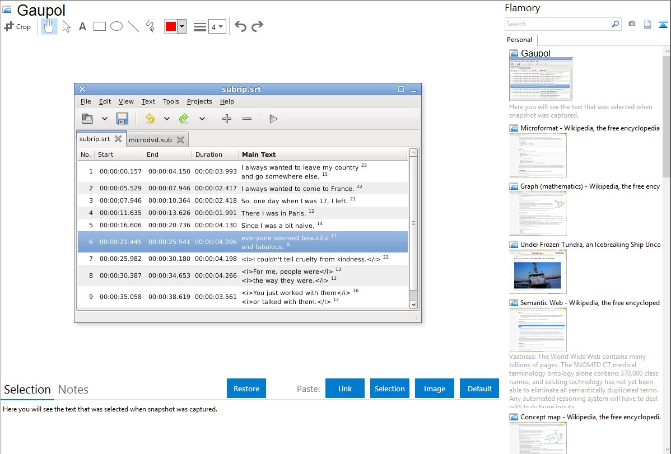Image resolution: width=671 pixels, height=454 pixels.
Task: Open the Microformat Wikipedia snapshot thumbnail
Action: 538,155
